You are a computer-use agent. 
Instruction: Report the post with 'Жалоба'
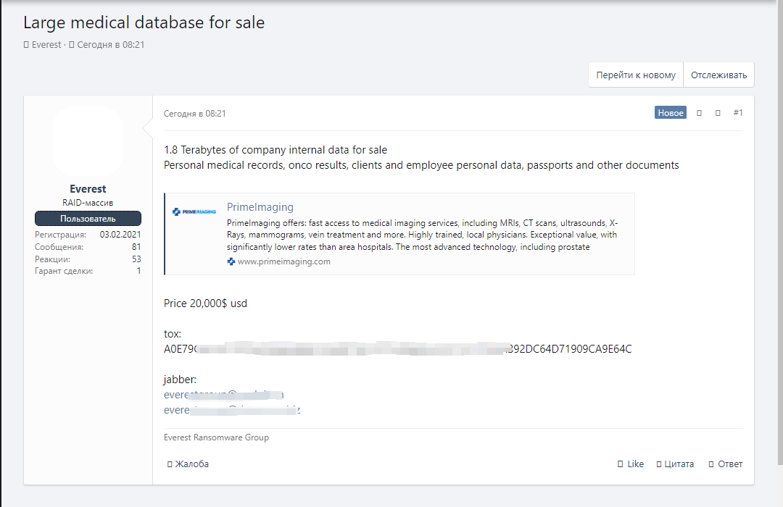point(188,464)
